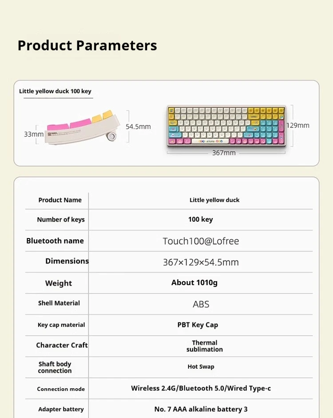Click the ABS shell material value
The height and width of the screenshot is (418, 333).
pyautogui.click(x=201, y=304)
